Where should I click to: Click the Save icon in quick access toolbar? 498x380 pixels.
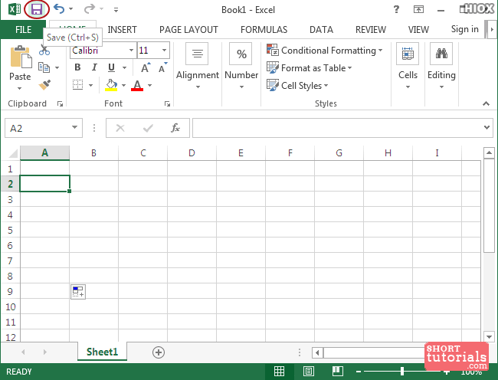(x=37, y=9)
